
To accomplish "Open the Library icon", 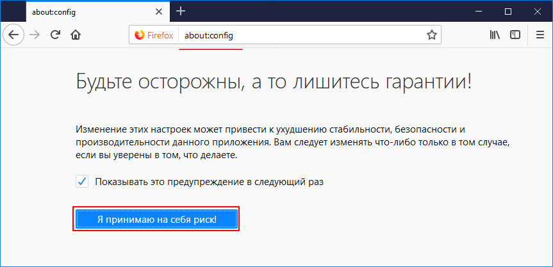I will [x=495, y=35].
